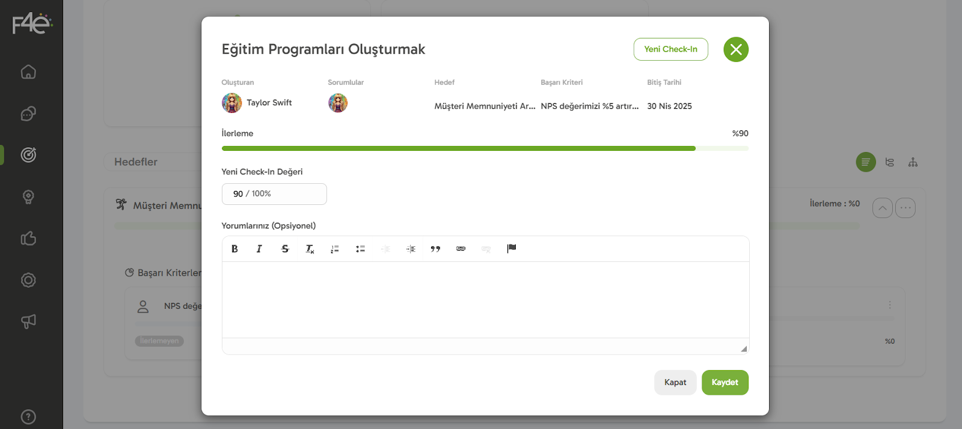Viewport: 962px width, 429px height.
Task: Open help question mark icon
Action: 28,417
